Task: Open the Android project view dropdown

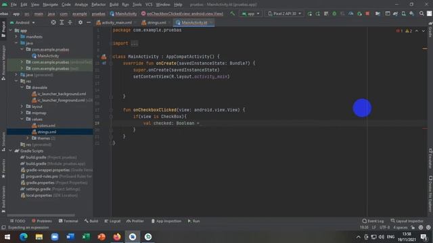Action: tap(22, 22)
